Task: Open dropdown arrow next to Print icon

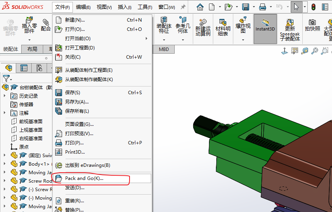Action: pyautogui.click(x=271, y=7)
